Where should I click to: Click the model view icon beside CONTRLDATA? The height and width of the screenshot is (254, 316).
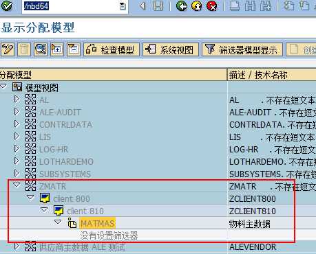point(30,124)
